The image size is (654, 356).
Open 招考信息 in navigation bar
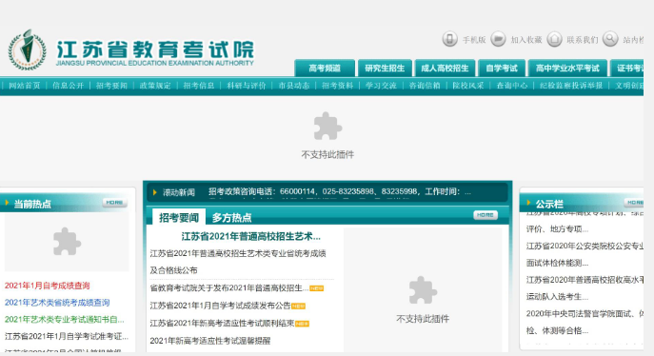coord(199,86)
